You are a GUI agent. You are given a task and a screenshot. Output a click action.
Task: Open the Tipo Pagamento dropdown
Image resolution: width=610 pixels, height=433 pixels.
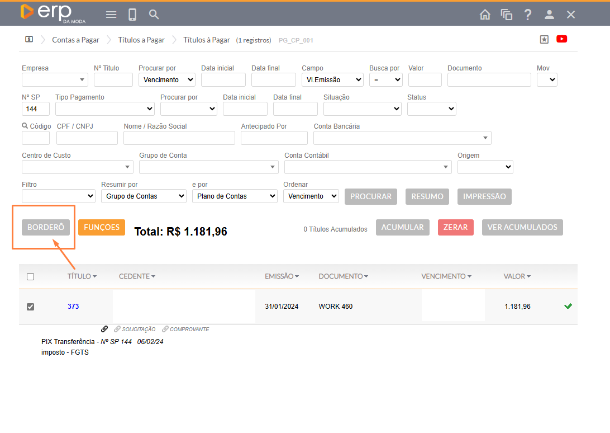click(104, 109)
